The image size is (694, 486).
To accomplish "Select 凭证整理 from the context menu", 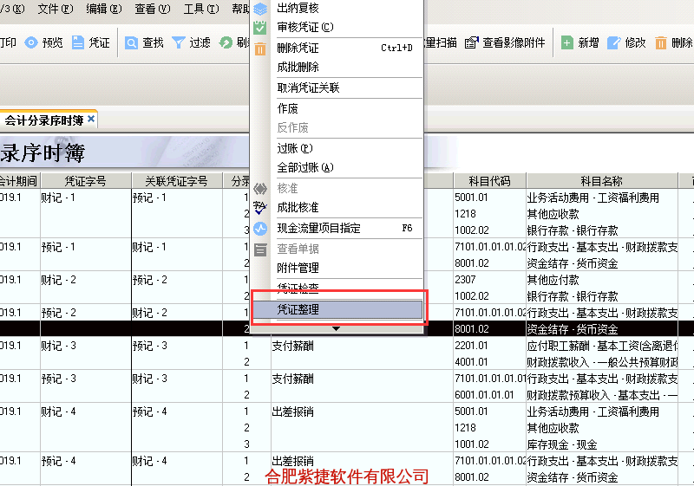I will tap(298, 309).
